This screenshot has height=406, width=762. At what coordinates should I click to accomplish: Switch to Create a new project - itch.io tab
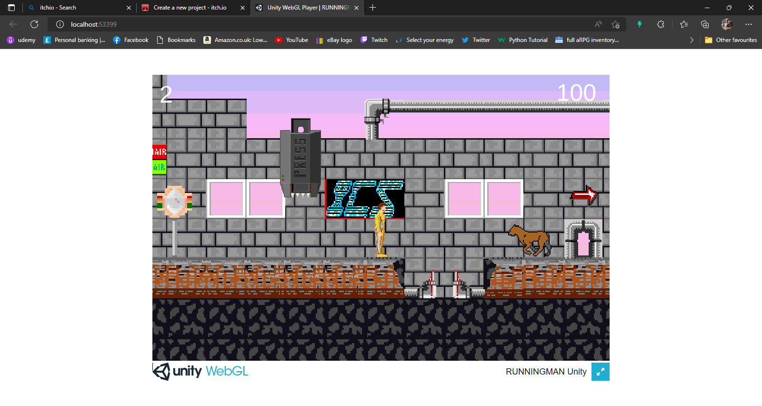point(193,8)
